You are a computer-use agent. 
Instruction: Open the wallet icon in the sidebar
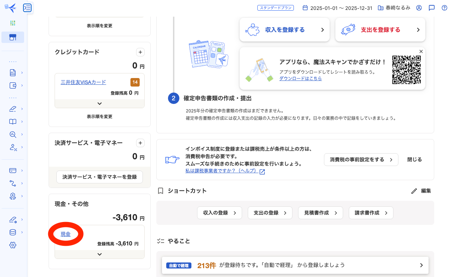tap(13, 85)
